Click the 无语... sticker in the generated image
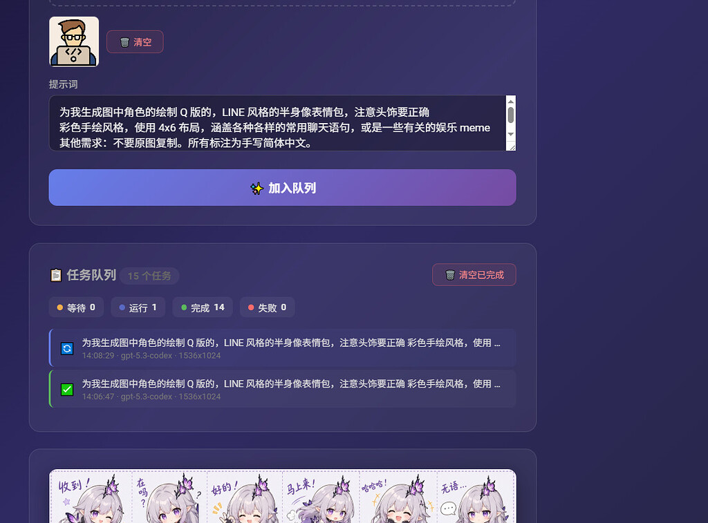Viewport: 708px width, 523px height. click(x=476, y=498)
